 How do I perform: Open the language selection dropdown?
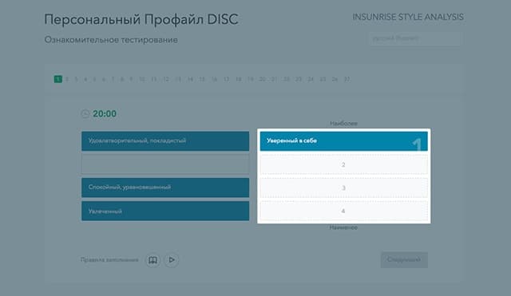coord(415,38)
